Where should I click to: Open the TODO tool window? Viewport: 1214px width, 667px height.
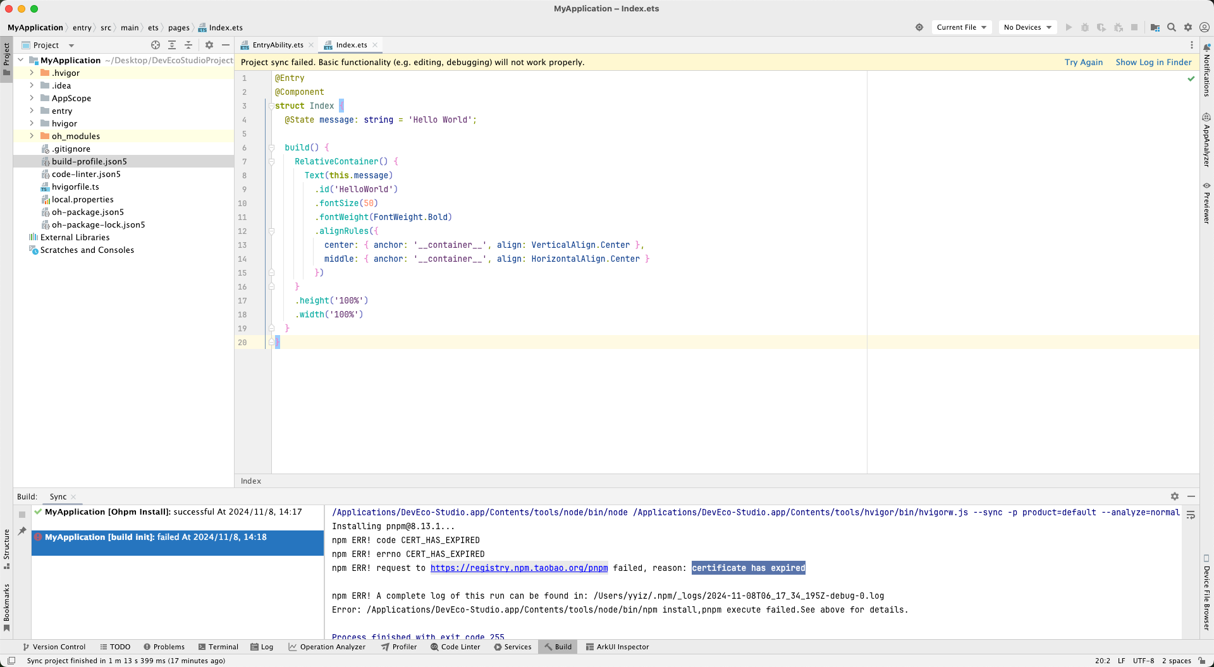115,647
